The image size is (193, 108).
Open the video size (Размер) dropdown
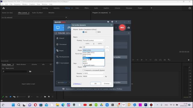coord(93,40)
